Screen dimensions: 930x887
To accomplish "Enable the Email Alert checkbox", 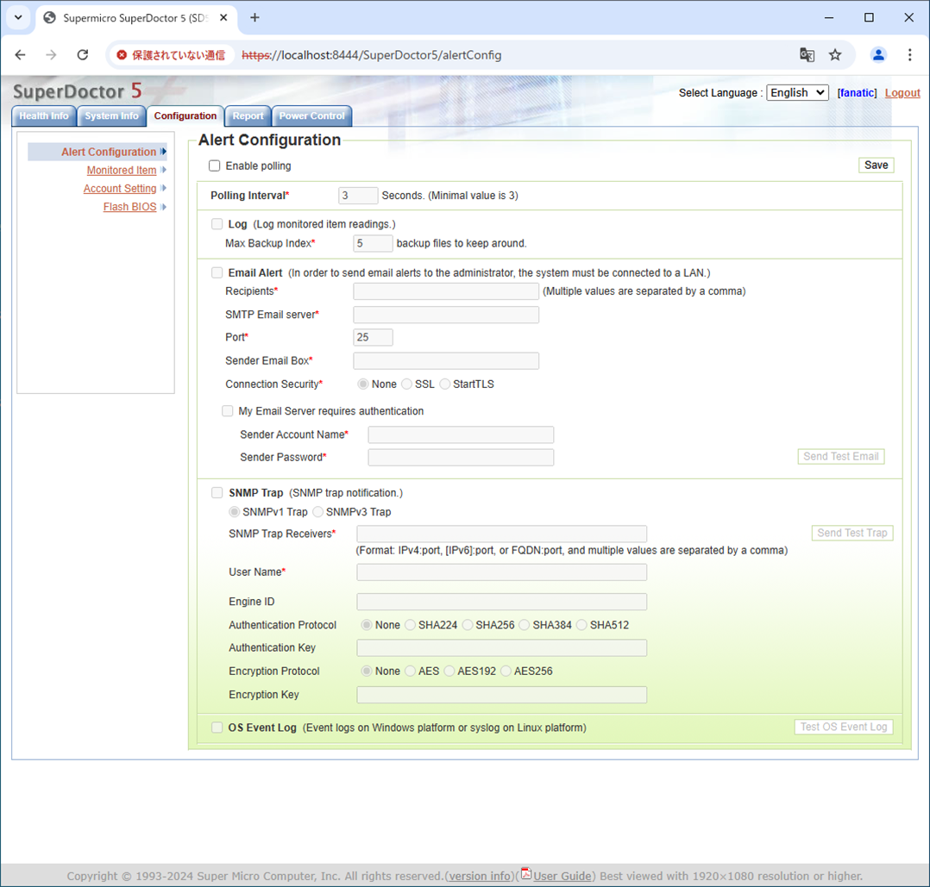I will point(217,272).
